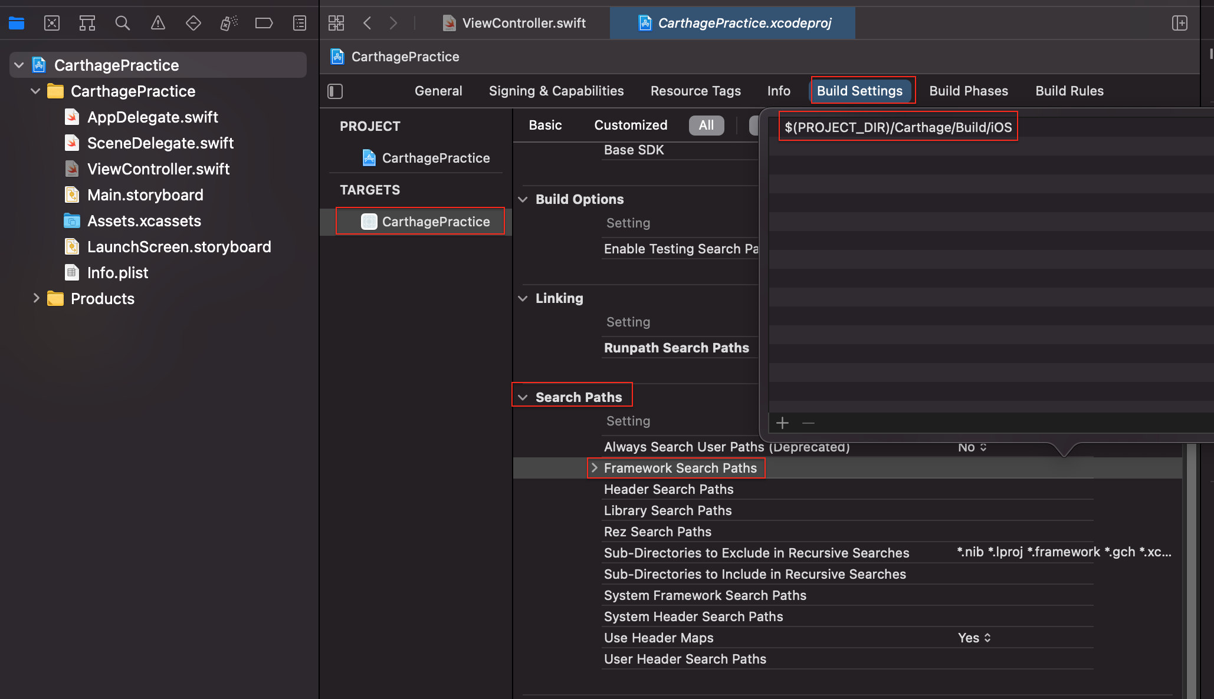Add a new path with plus button
This screenshot has height=699, width=1214.
coord(782,423)
